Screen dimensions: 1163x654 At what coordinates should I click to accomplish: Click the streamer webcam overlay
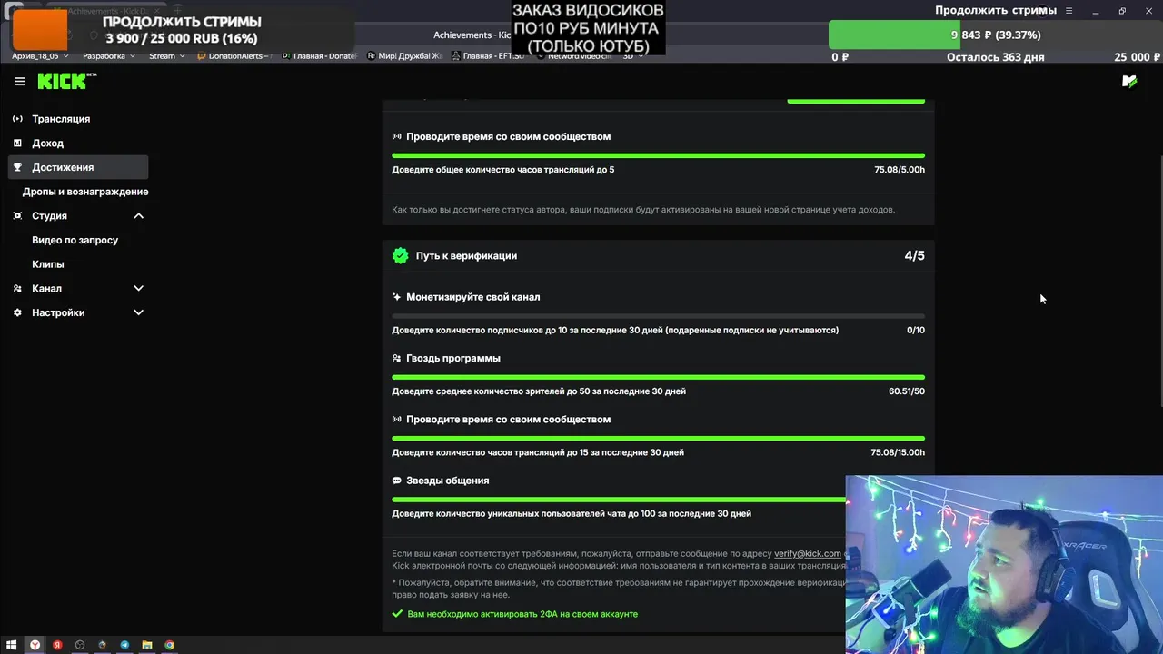pyautogui.click(x=1004, y=564)
